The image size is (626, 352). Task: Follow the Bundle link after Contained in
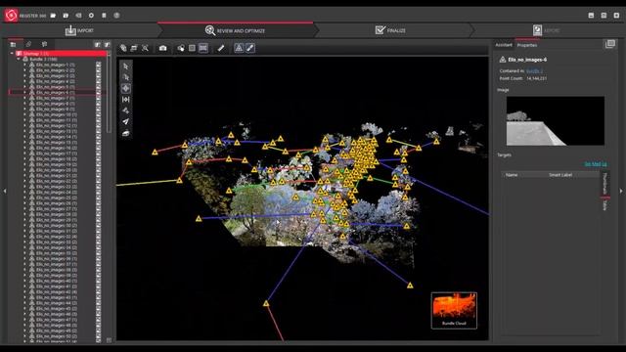tap(534, 70)
